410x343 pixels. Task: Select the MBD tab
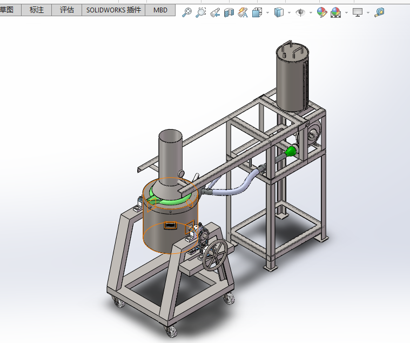pyautogui.click(x=160, y=10)
